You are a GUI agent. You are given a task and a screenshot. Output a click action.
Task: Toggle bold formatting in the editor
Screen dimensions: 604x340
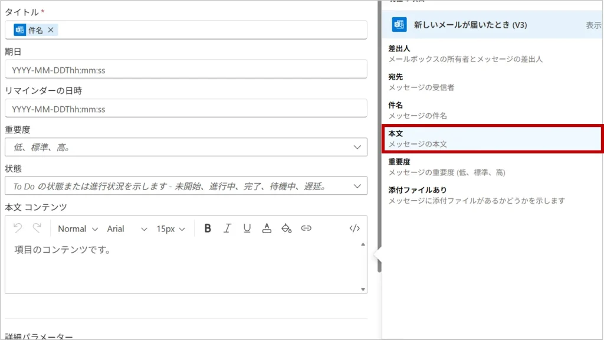pos(208,228)
